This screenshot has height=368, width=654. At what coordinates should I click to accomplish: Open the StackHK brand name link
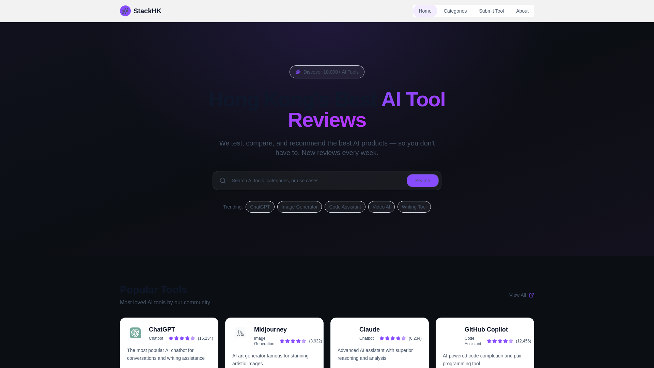tap(147, 11)
